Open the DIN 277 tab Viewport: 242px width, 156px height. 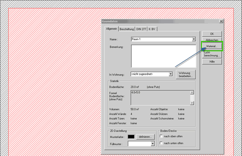pos(141,29)
